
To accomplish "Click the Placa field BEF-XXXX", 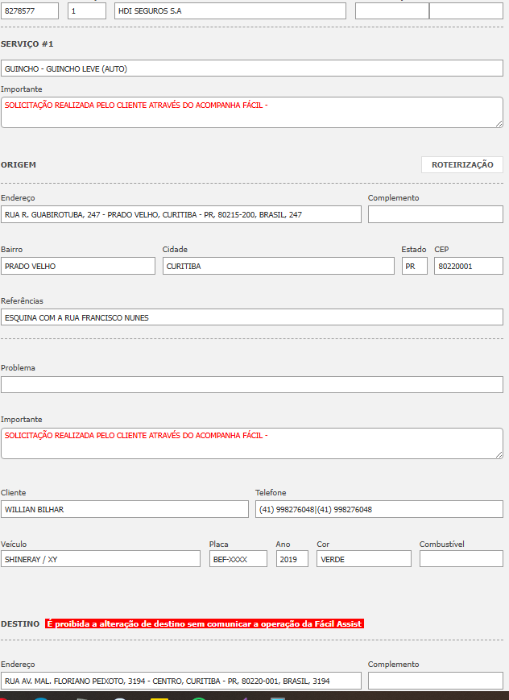I will pyautogui.click(x=238, y=559).
